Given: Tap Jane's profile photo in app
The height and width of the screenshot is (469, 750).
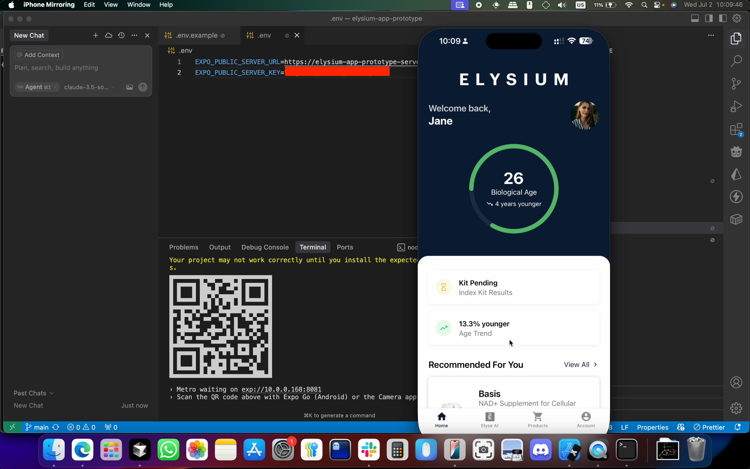Looking at the screenshot, I should [585, 115].
